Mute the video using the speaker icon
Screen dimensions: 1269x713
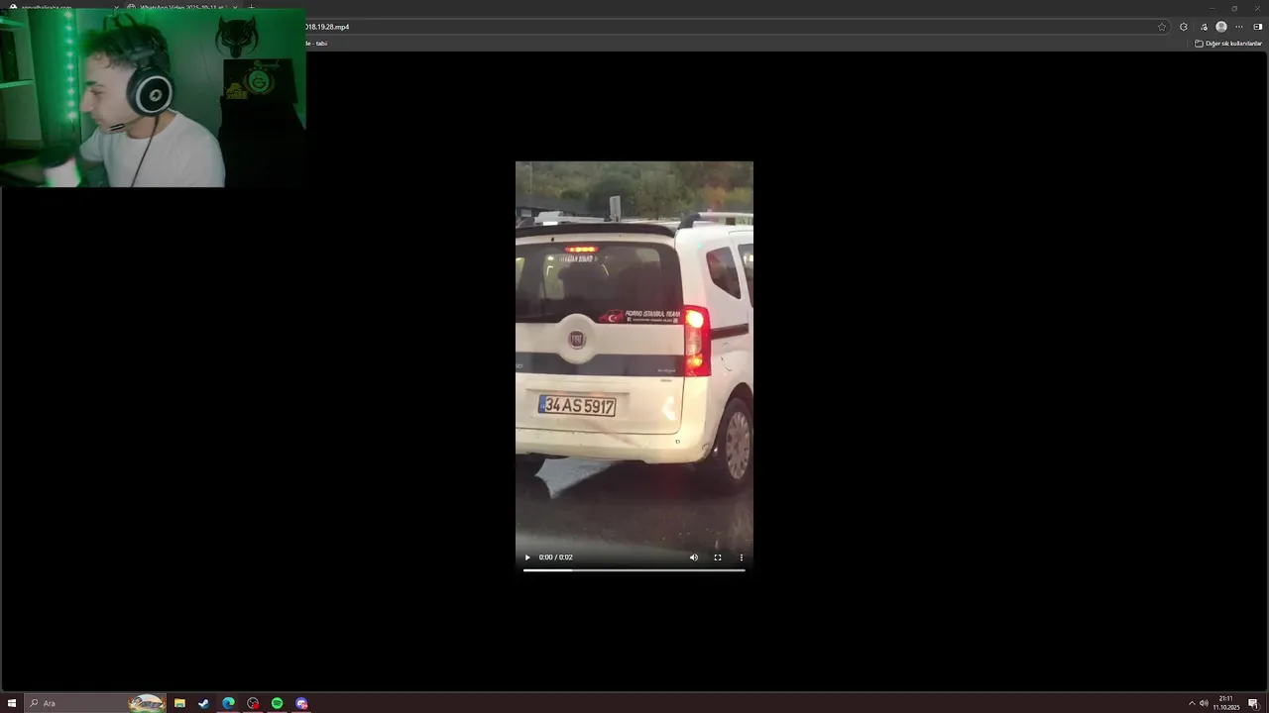(x=694, y=558)
